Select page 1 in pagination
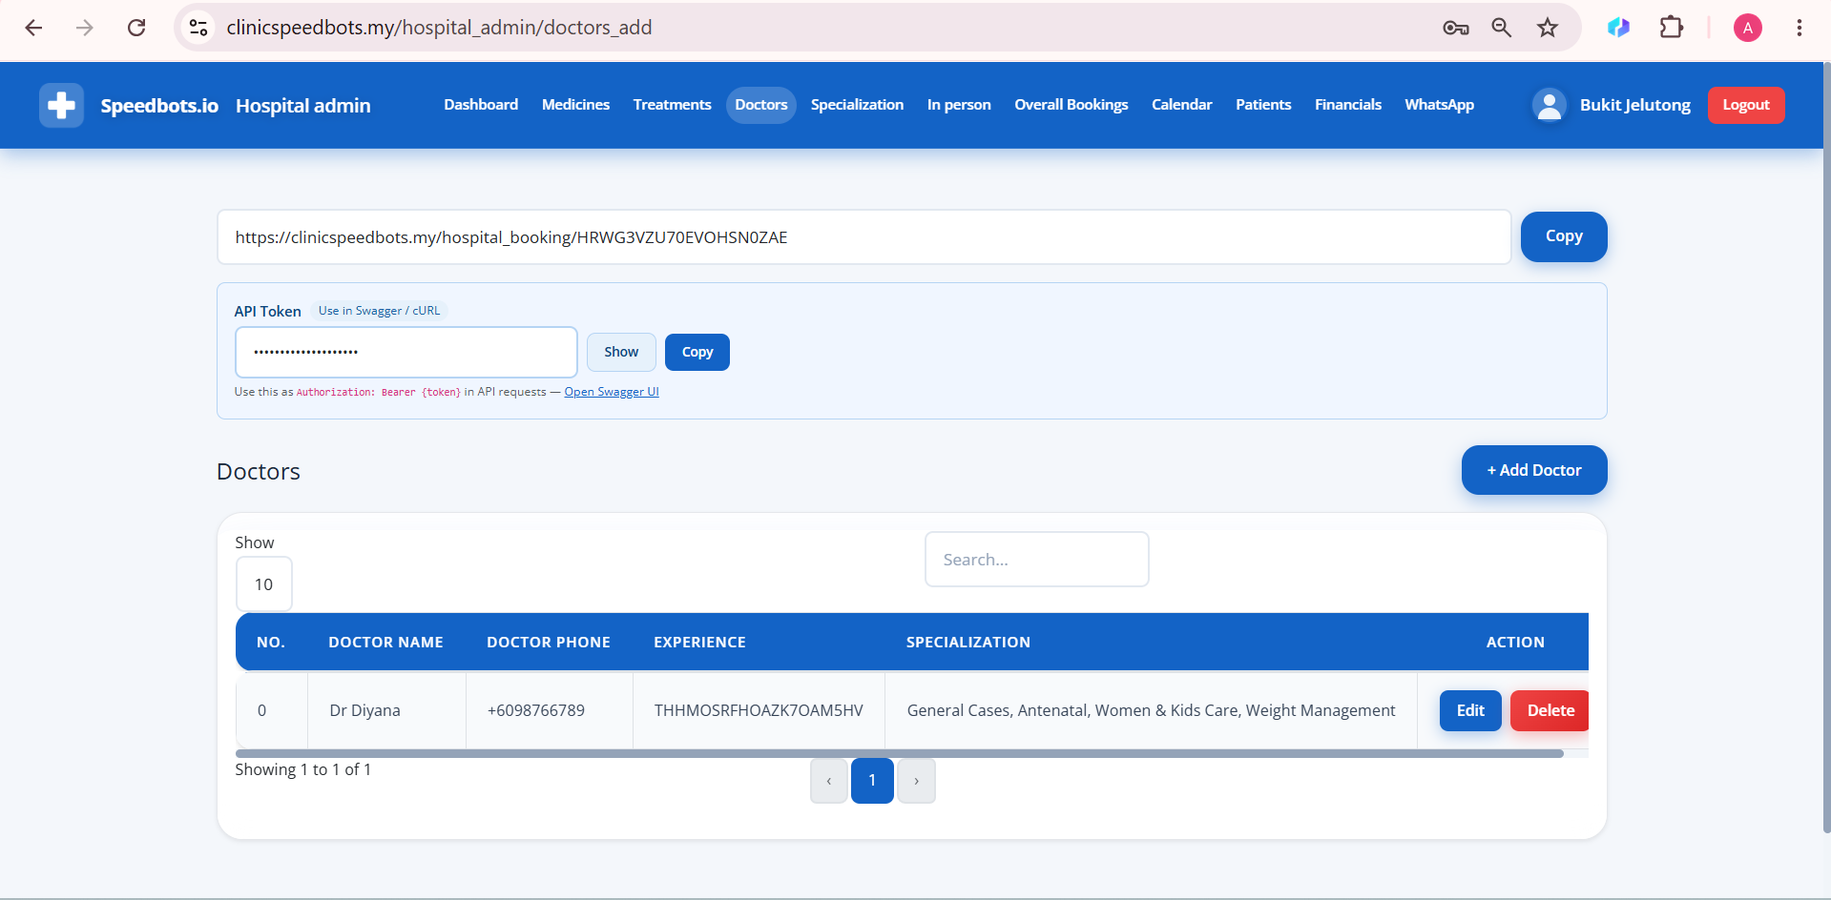 (x=872, y=781)
